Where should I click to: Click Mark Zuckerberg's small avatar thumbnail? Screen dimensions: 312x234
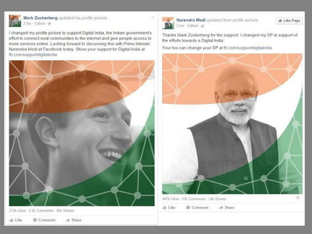15,21
